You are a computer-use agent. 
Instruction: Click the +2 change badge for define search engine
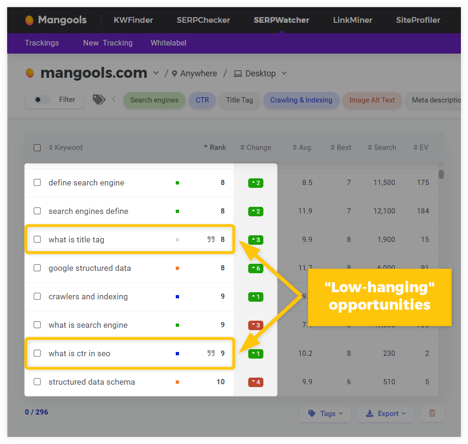tap(256, 183)
